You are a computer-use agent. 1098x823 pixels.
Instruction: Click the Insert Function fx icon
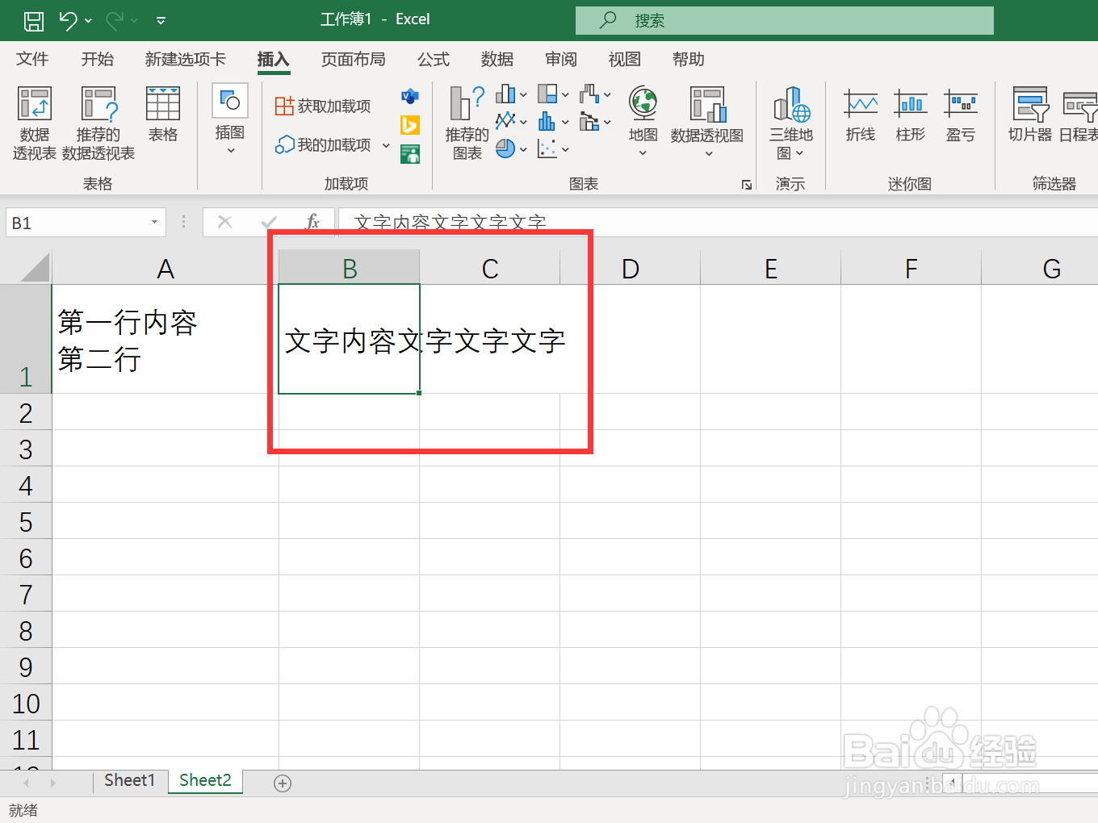(313, 222)
